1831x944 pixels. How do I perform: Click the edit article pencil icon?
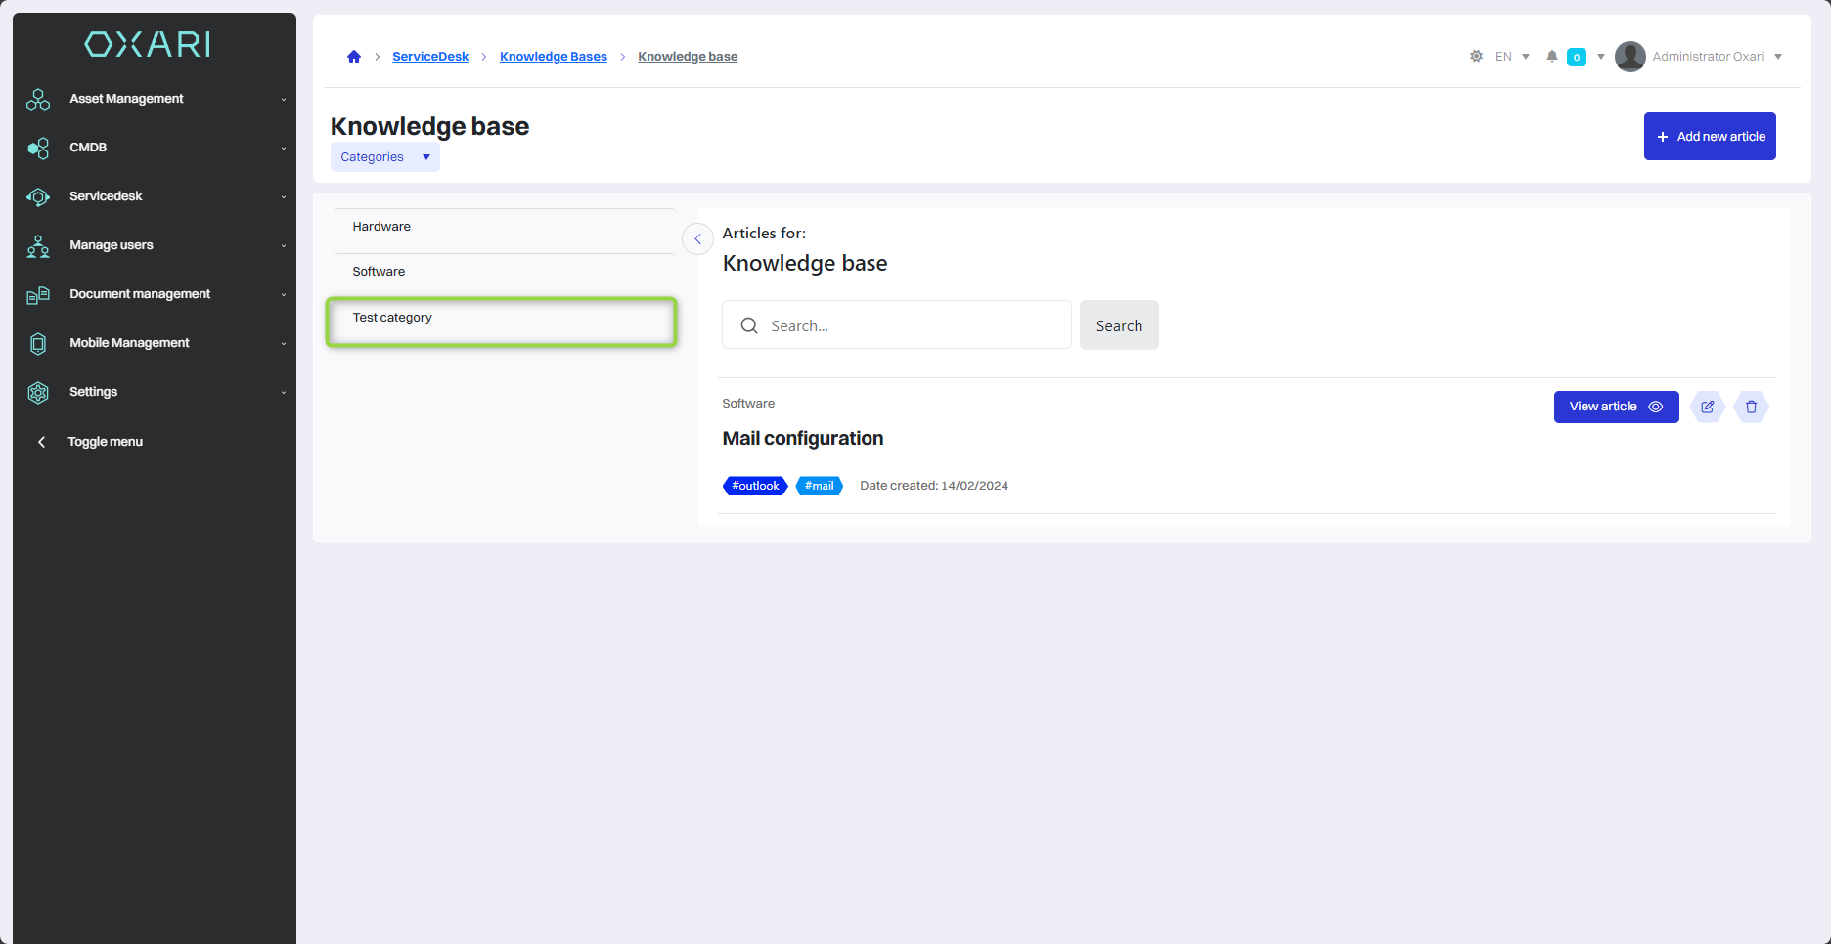point(1707,407)
